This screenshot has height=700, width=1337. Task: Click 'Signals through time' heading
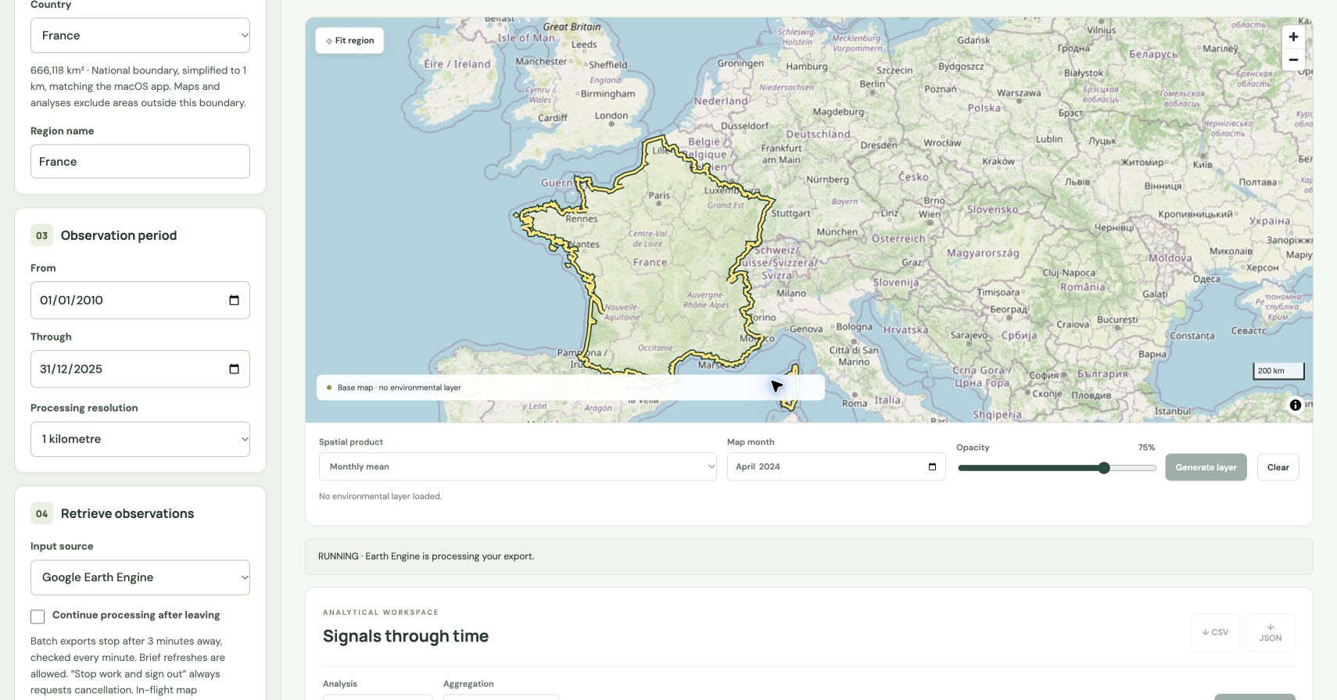pos(406,636)
